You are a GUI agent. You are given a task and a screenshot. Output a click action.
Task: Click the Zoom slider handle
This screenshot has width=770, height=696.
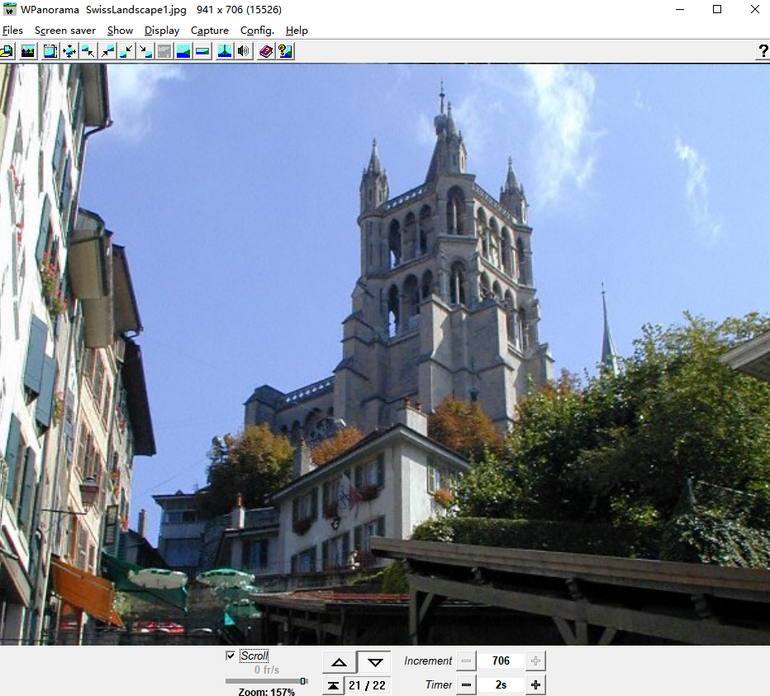(x=303, y=681)
